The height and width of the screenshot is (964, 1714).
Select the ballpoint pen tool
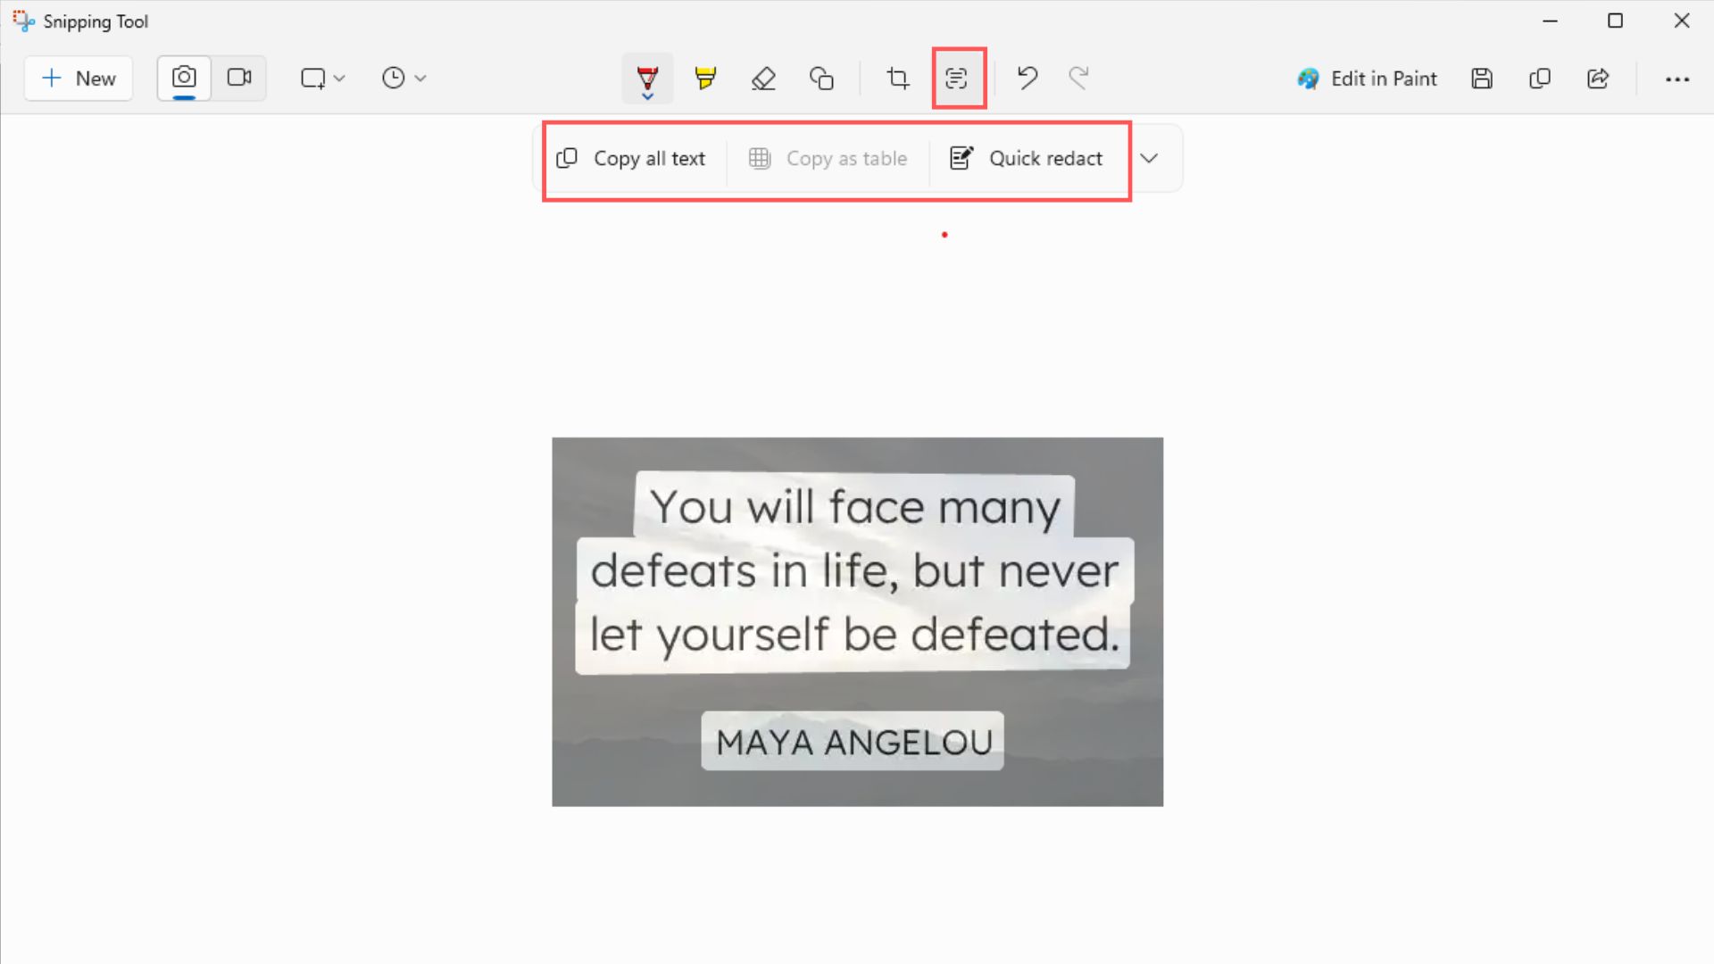pos(647,79)
